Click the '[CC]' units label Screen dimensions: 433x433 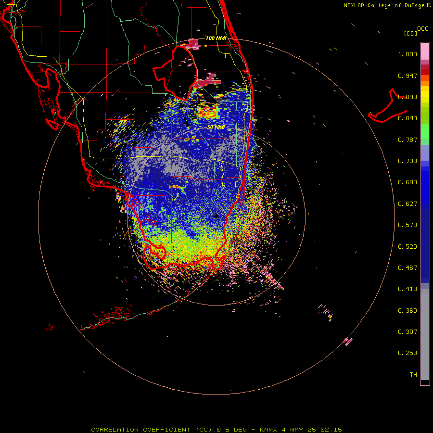pos(410,33)
